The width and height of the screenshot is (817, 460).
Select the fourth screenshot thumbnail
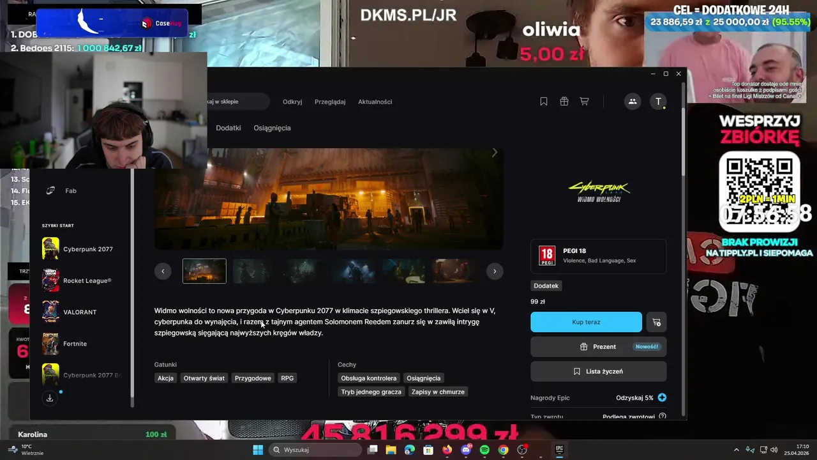pos(354,271)
